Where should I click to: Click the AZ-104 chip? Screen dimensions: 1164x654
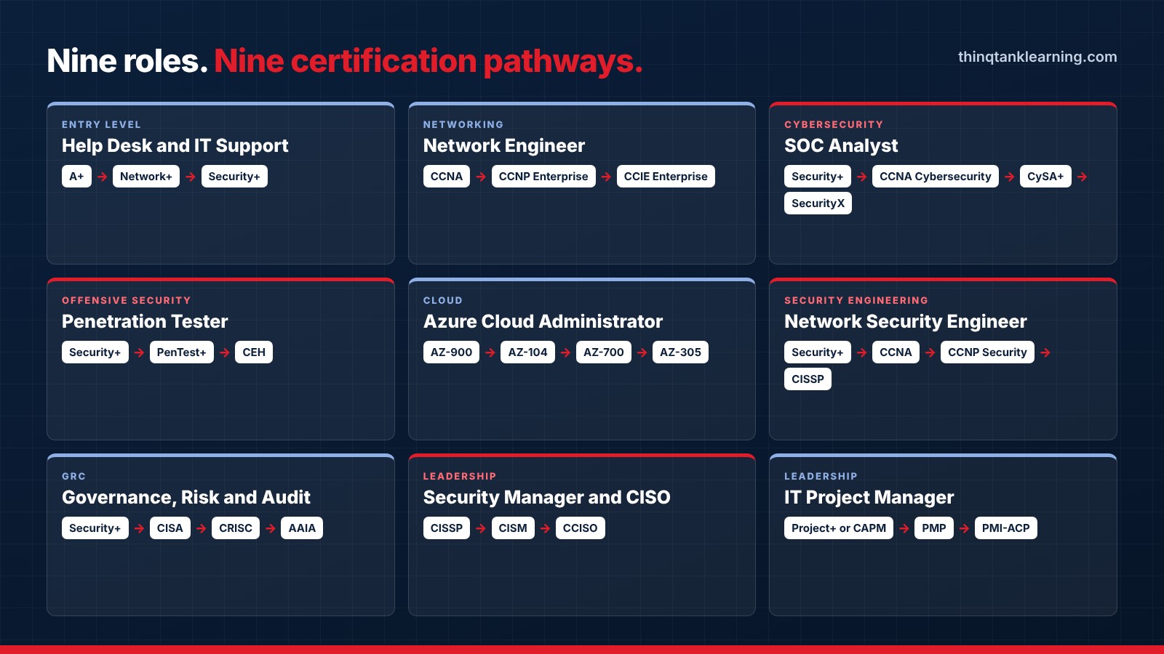(x=527, y=352)
